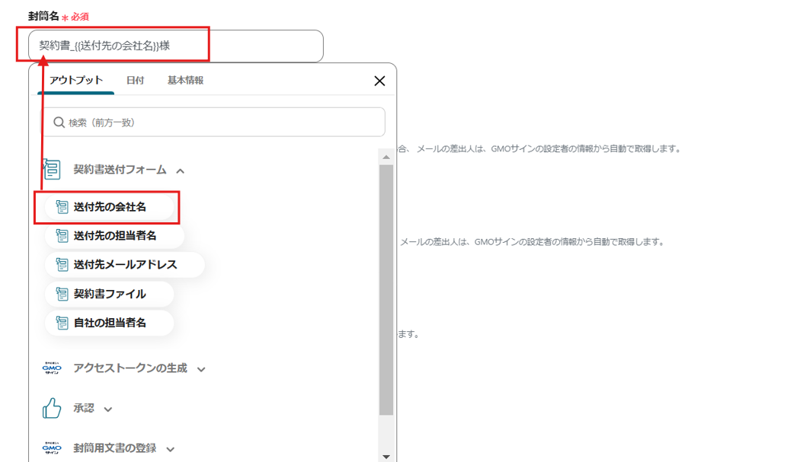Switch to the 日付 tab

(x=135, y=80)
